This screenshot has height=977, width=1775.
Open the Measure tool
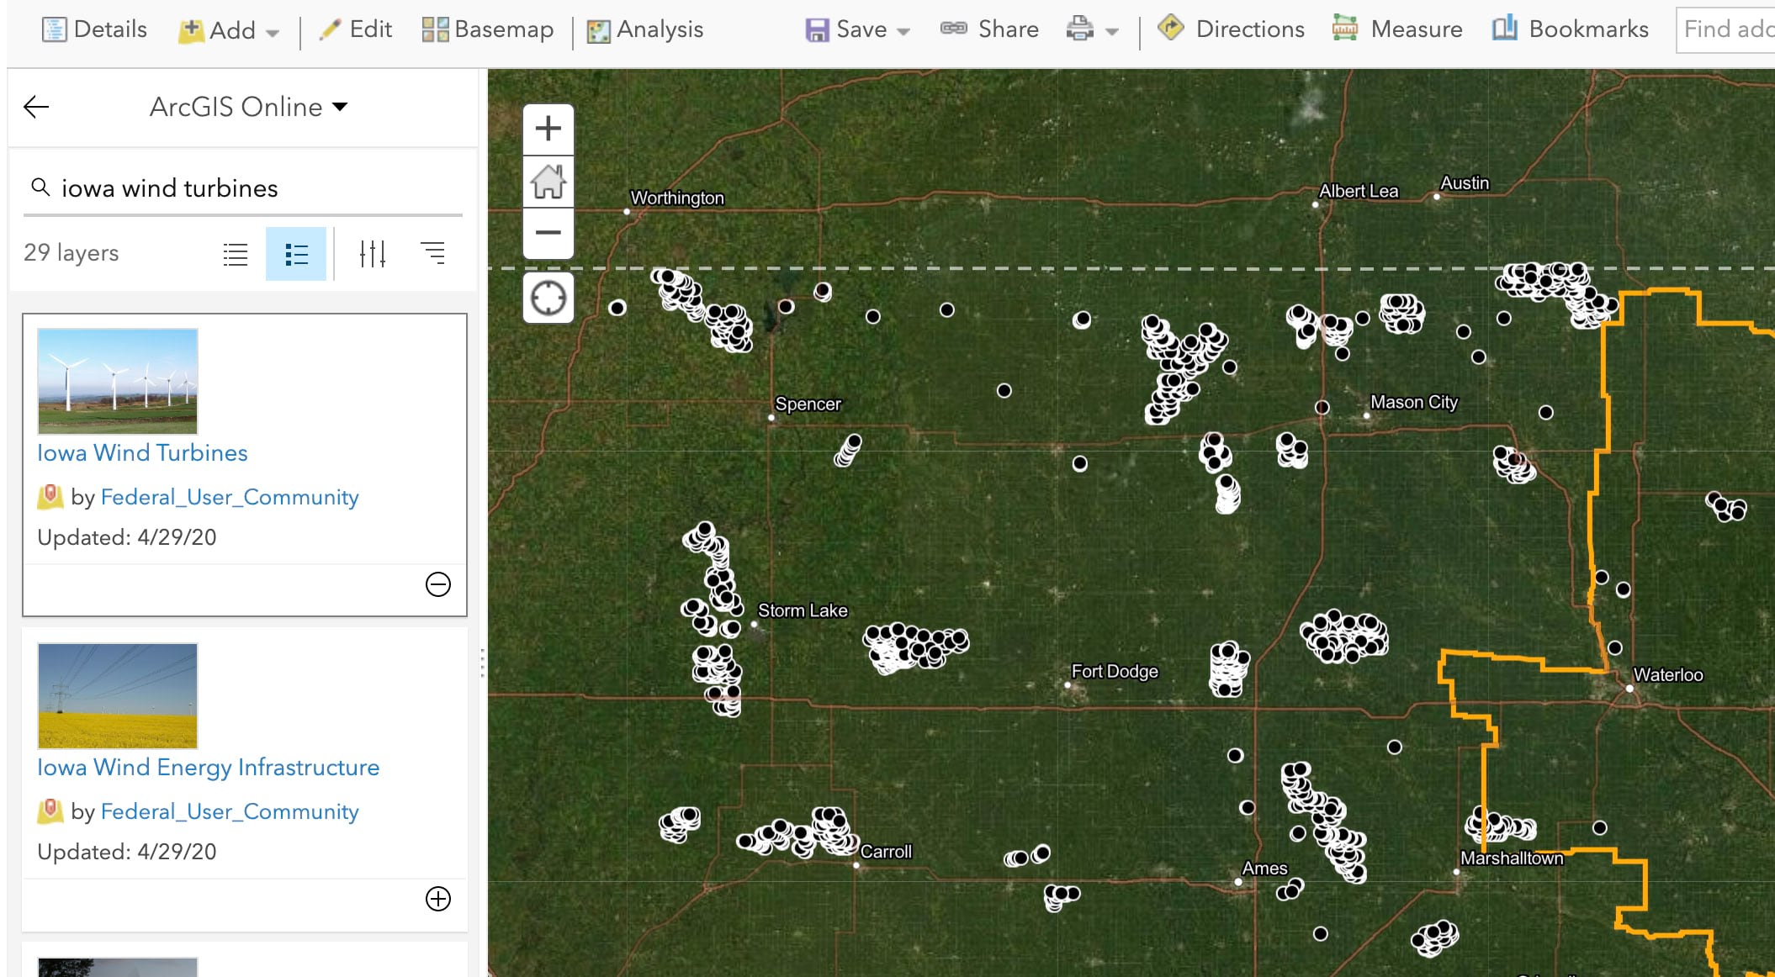pos(1398,29)
